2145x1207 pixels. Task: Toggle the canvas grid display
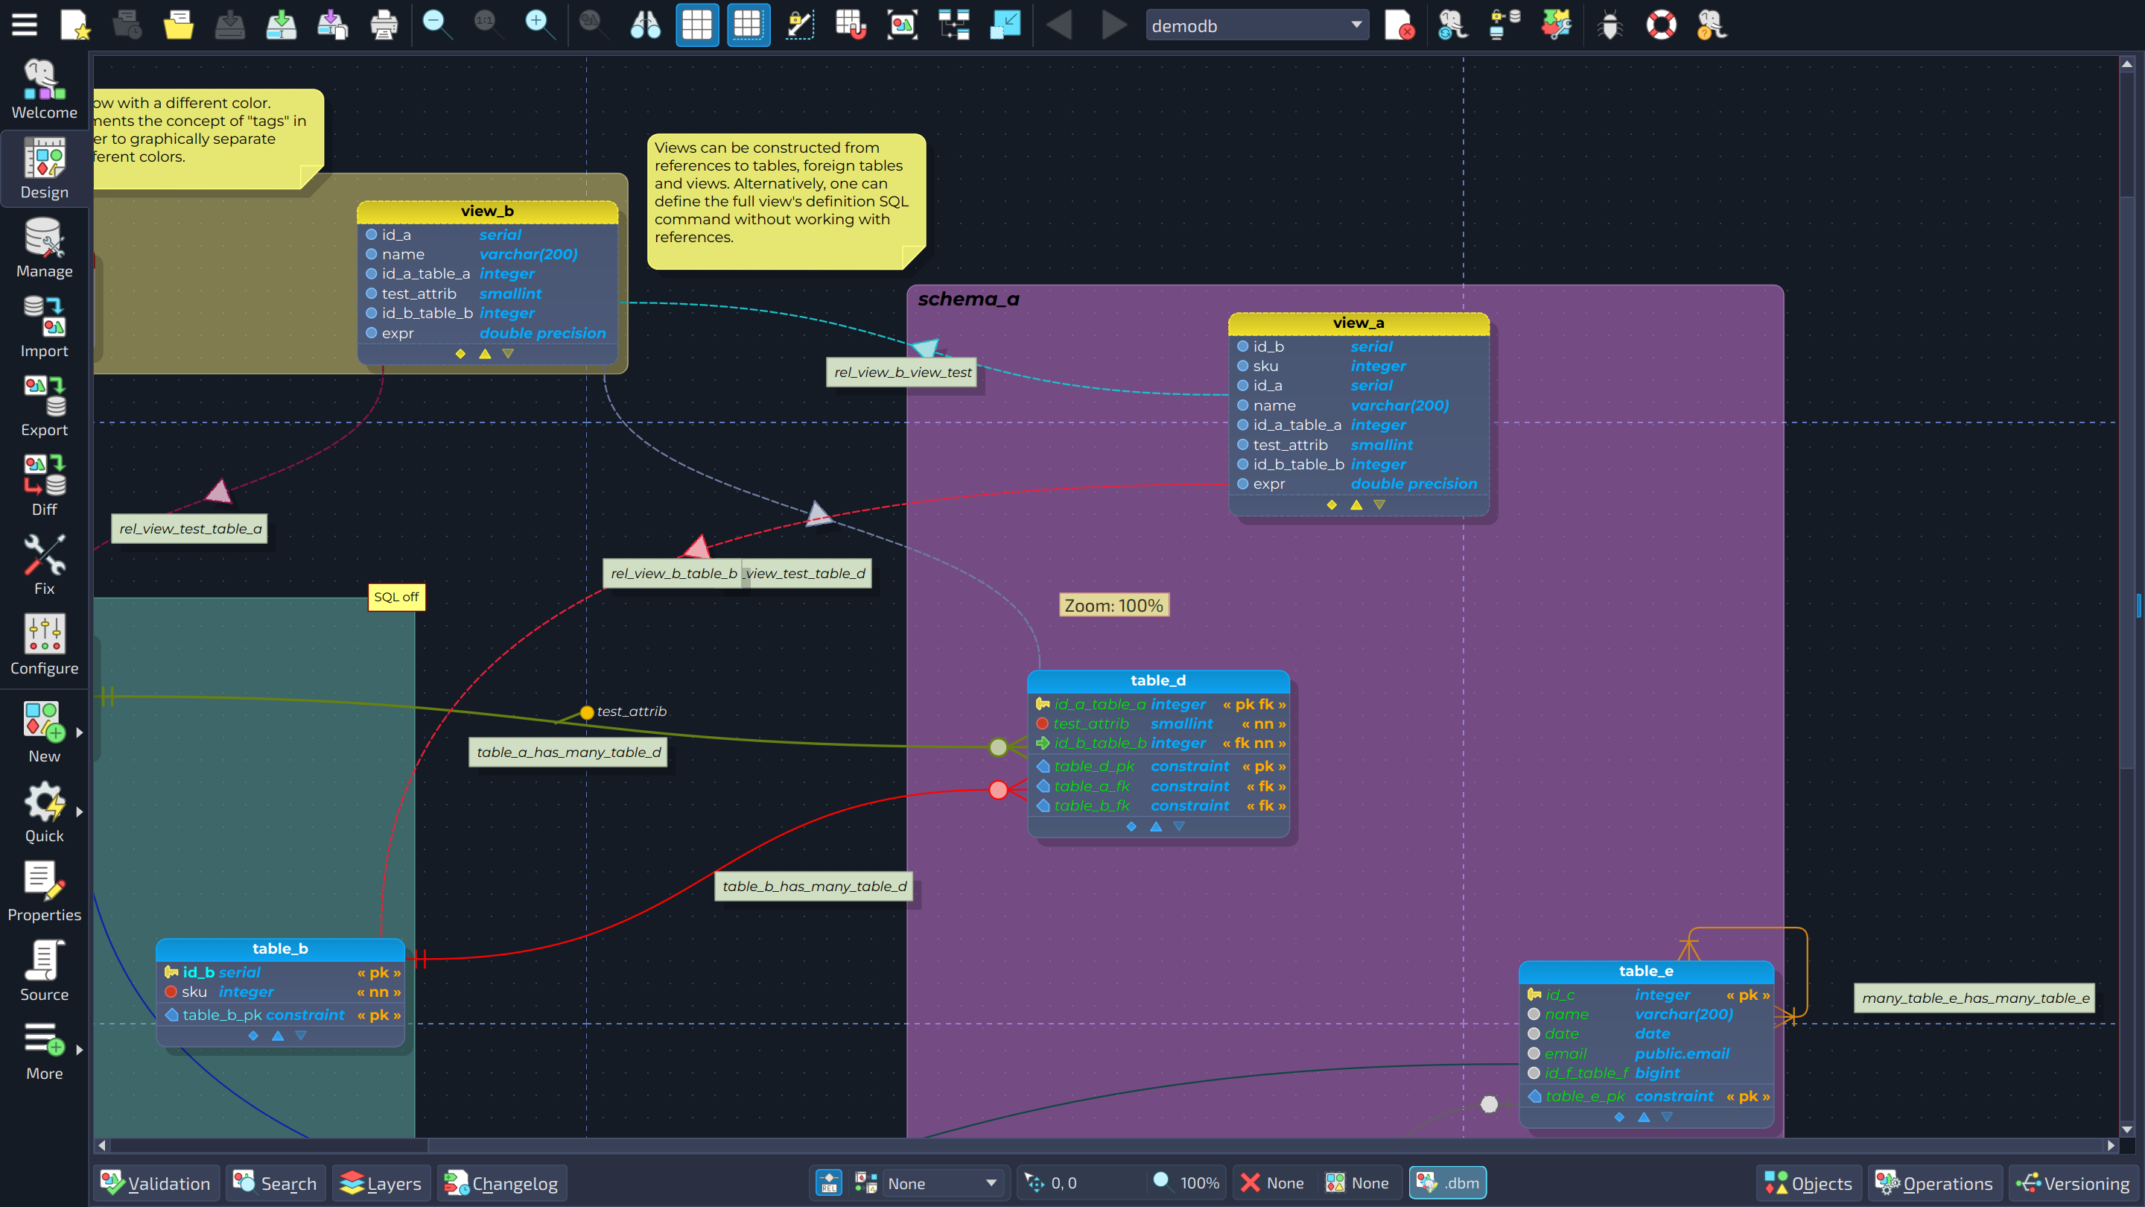click(x=697, y=25)
